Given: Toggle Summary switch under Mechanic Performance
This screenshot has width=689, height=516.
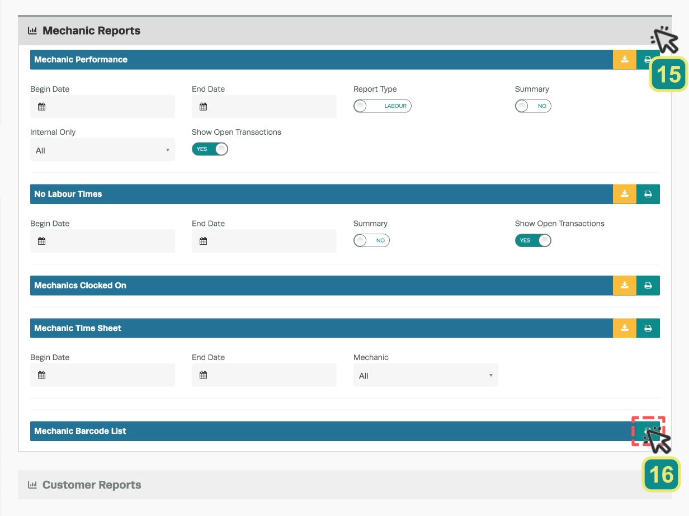Looking at the screenshot, I should pyautogui.click(x=533, y=106).
